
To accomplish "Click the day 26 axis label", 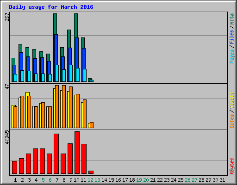I will [187, 180].
